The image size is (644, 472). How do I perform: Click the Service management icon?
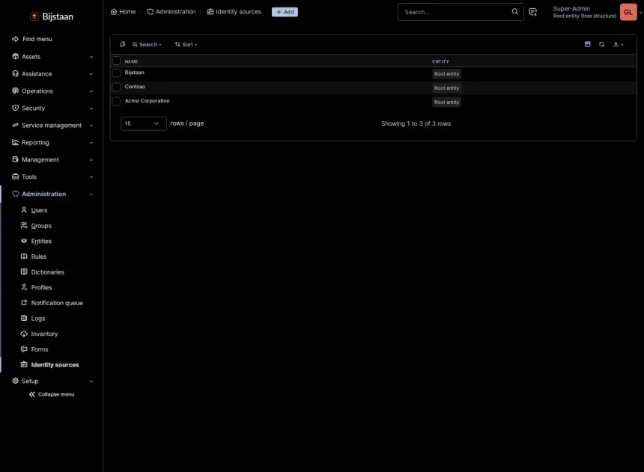coord(15,125)
